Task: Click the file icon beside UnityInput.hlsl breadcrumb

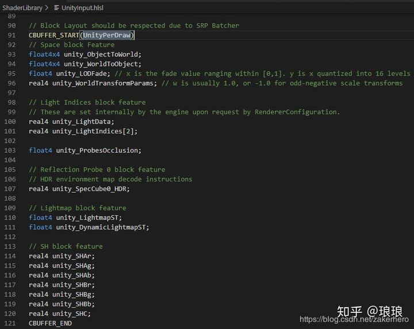Action: pyautogui.click(x=56, y=8)
